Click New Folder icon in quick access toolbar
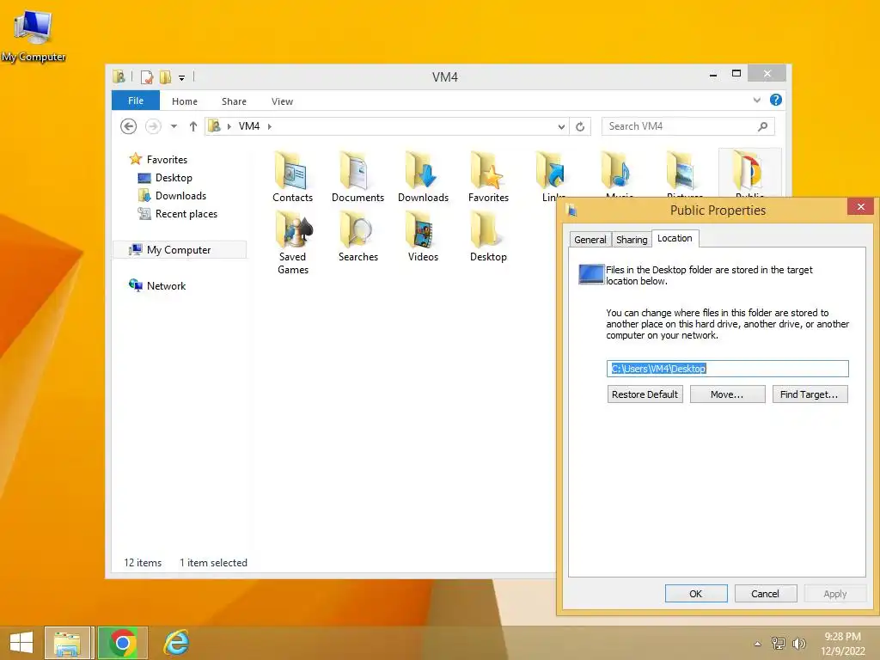This screenshot has height=660, width=880. coord(165,76)
